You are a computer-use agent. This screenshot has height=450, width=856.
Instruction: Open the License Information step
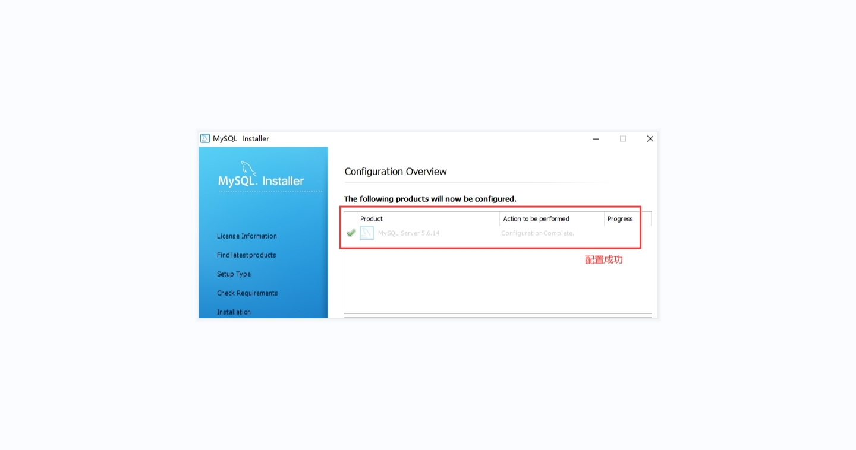[247, 236]
